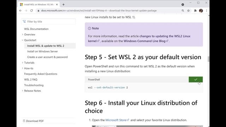
Task: Click the browser forward arrow
Action: point(26,11)
